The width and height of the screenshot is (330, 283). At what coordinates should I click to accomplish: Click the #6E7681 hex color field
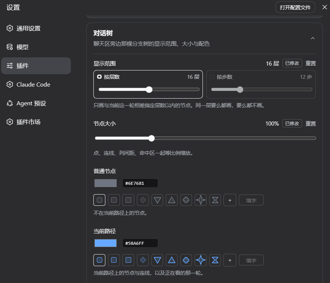coord(140,183)
